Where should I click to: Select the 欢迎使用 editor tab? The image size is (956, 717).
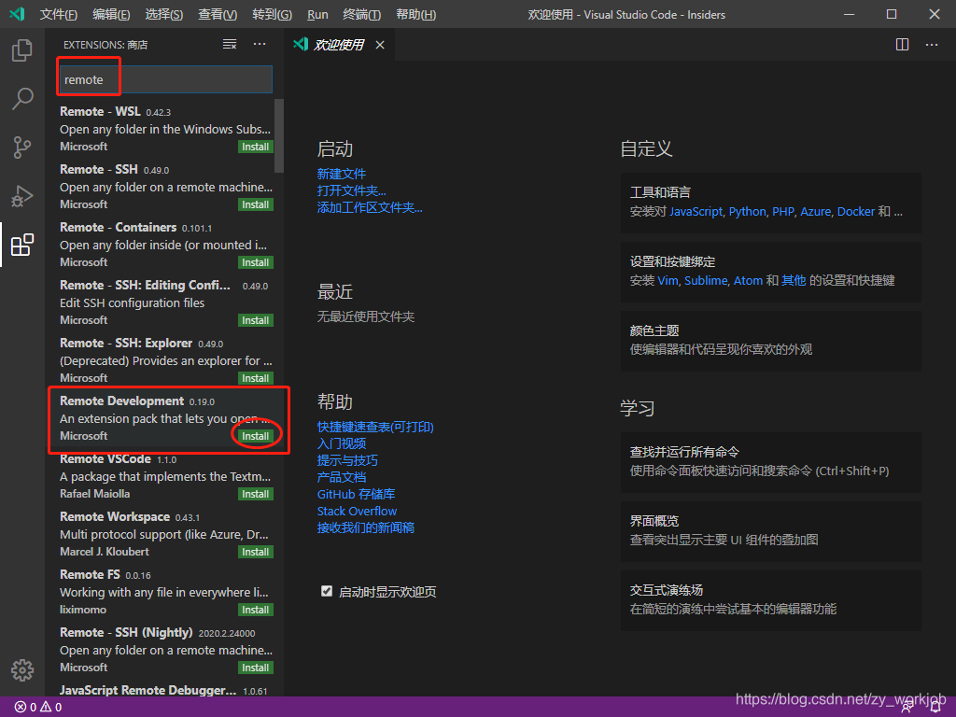tap(339, 45)
